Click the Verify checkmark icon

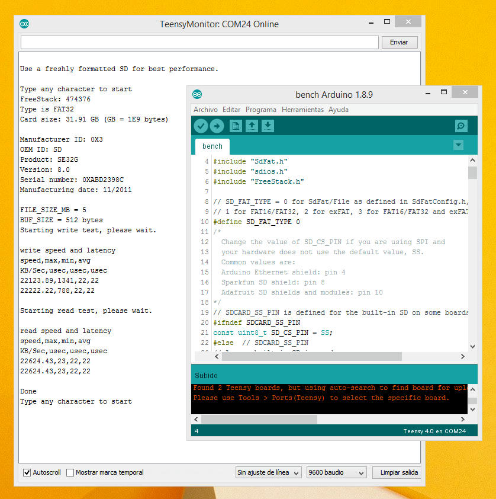click(x=201, y=126)
